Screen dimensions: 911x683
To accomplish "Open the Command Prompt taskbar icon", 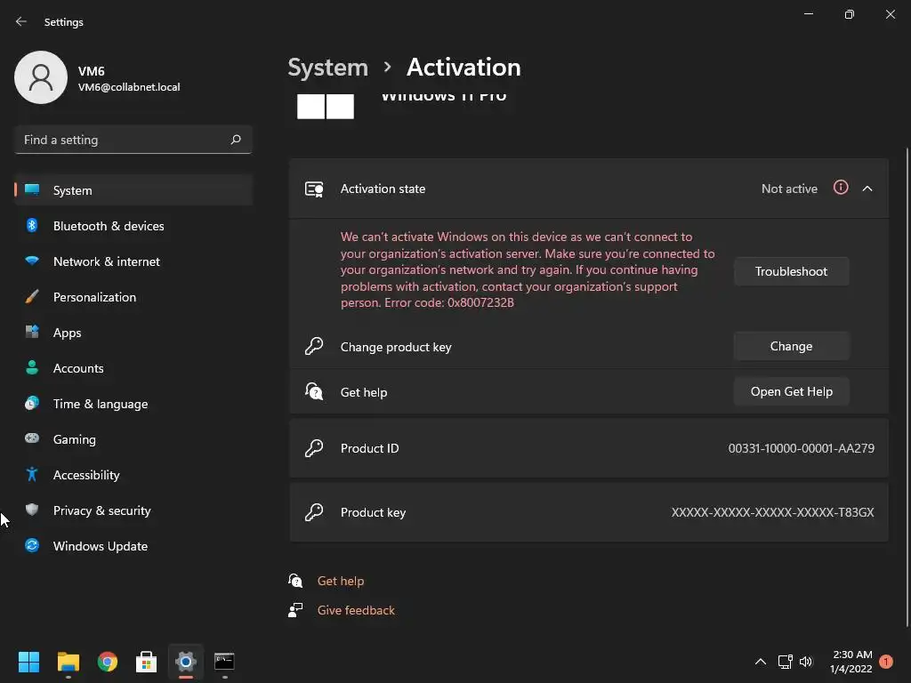I will [x=224, y=662].
